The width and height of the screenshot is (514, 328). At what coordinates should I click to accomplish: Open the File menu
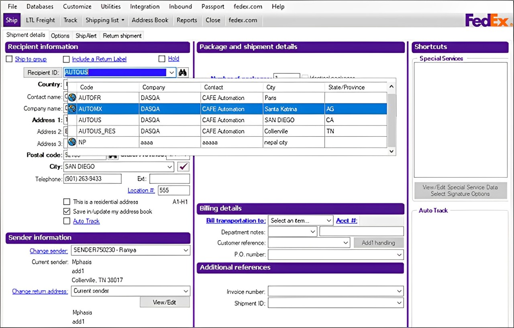[12, 6]
